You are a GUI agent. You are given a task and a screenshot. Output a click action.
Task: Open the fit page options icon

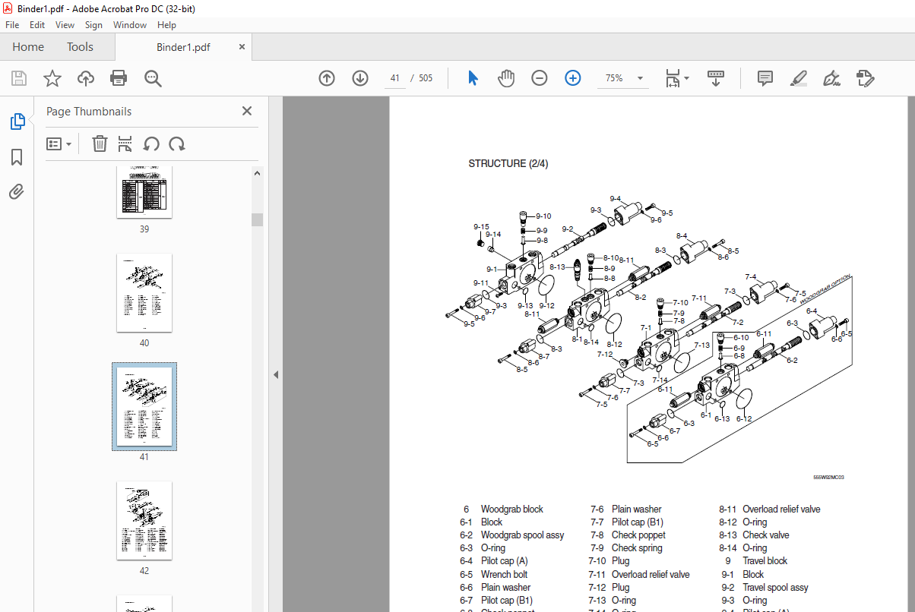[676, 78]
